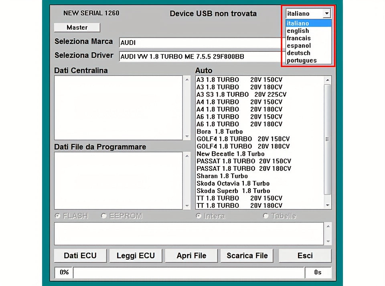Select A3 S3 1.8 TURBO 20V 225CV

(x=241, y=95)
